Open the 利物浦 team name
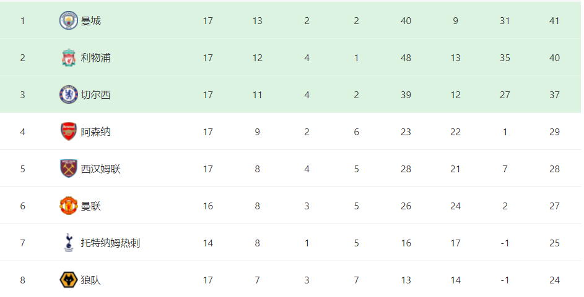584x297 pixels. (96, 58)
